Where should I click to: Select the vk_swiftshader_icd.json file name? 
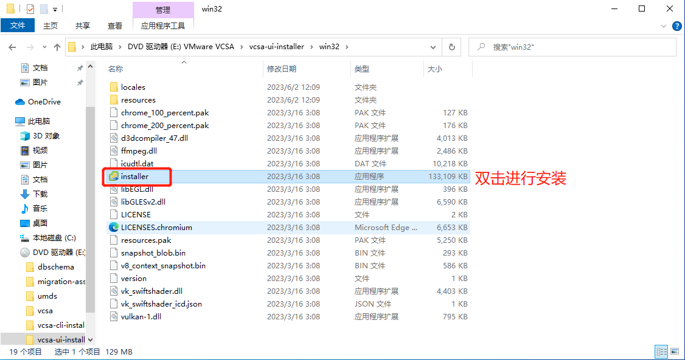pos(161,304)
